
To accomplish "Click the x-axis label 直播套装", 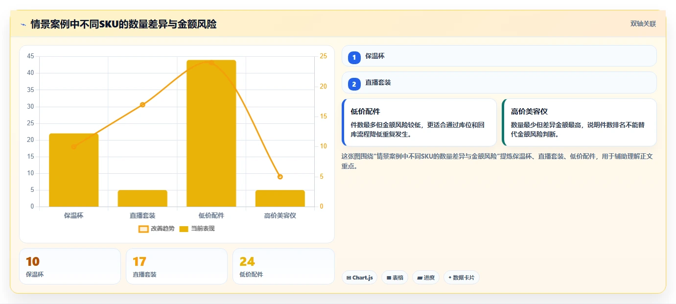I will [142, 215].
